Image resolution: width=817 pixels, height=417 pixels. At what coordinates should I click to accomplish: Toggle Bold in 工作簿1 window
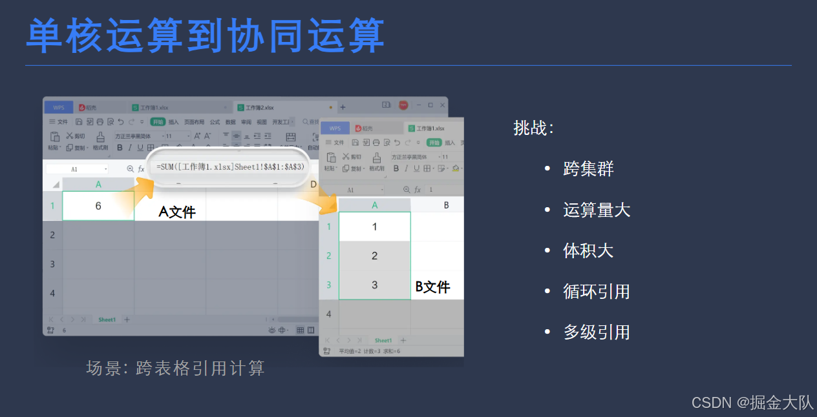pyautogui.click(x=396, y=168)
